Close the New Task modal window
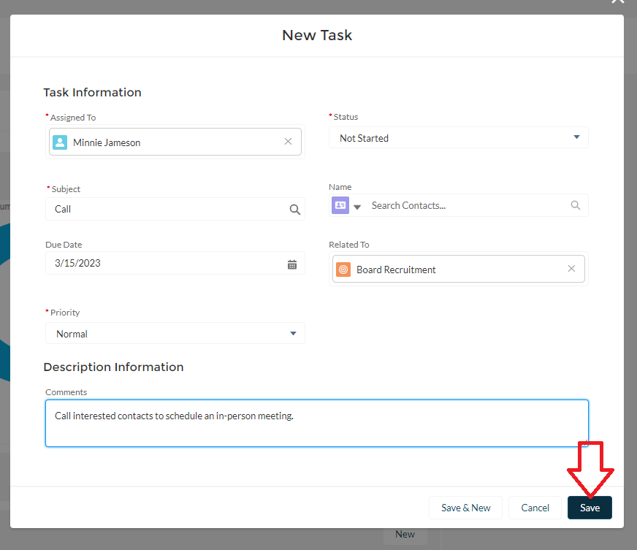The image size is (637, 550). pos(617,2)
